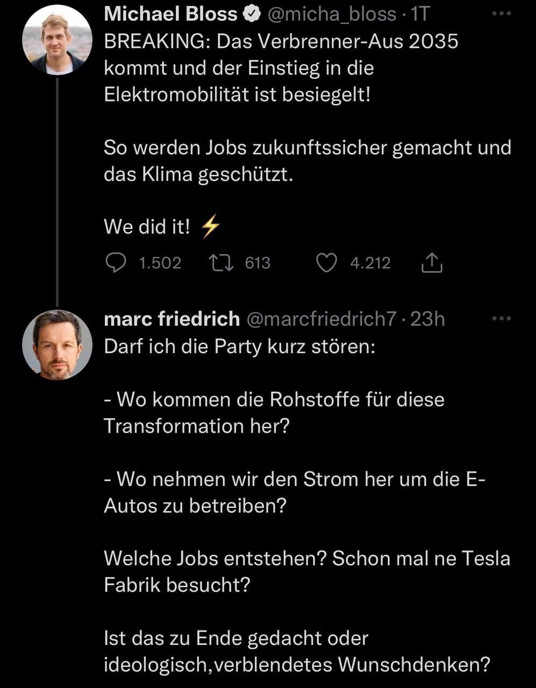This screenshot has width=536, height=688.
Task: Click the Michael Bloss display name
Action: click(170, 15)
